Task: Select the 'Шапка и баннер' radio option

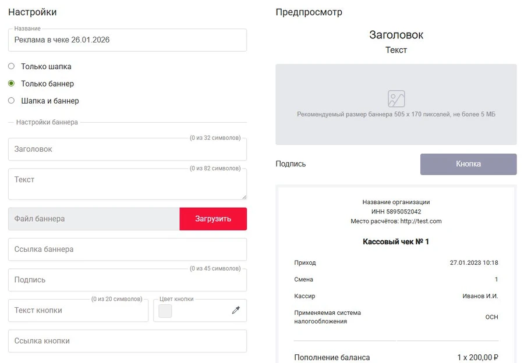Action: pos(11,101)
